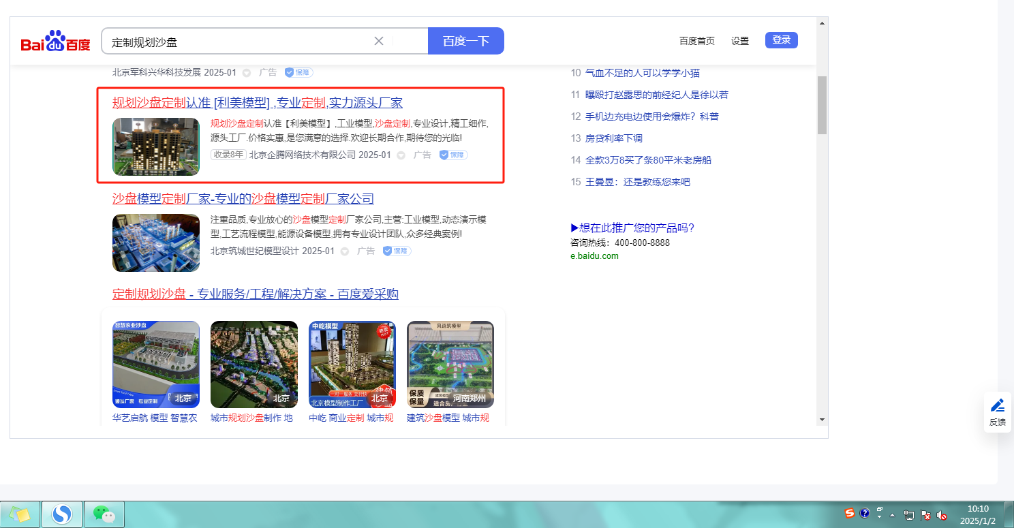Click Sogou input method tray icon
The height and width of the screenshot is (528, 1014).
[849, 514]
